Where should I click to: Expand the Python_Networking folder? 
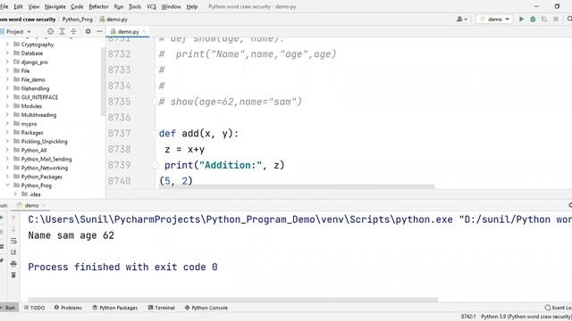coord(7,168)
